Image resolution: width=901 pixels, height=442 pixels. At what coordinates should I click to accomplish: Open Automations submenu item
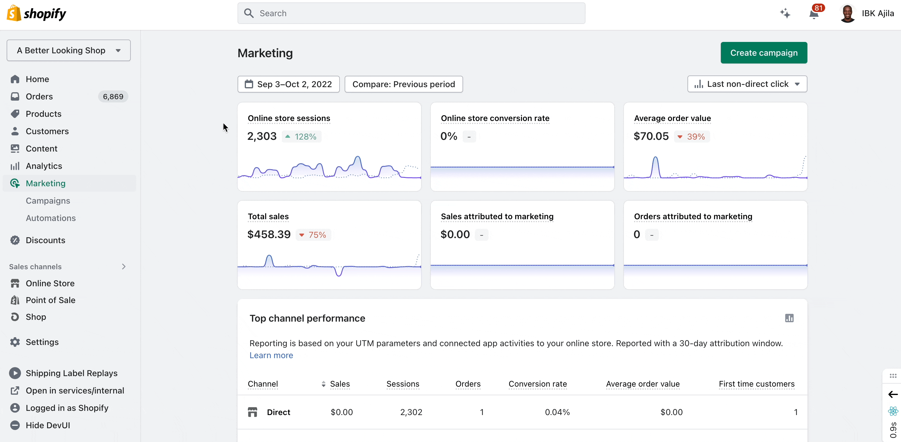[51, 218]
